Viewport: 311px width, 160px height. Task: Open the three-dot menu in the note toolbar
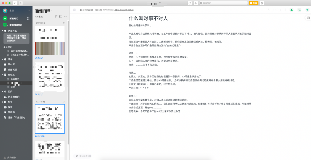280,10
